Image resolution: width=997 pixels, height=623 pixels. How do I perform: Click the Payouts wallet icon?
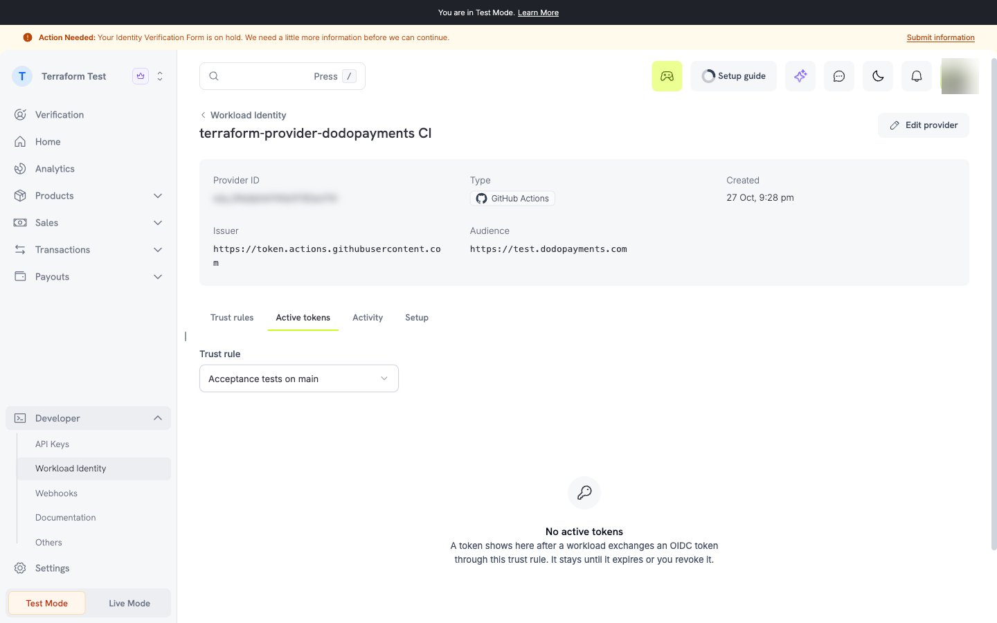coord(20,277)
